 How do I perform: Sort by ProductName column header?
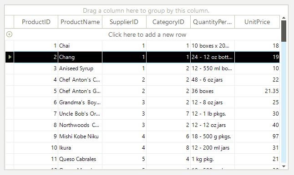[80, 22]
